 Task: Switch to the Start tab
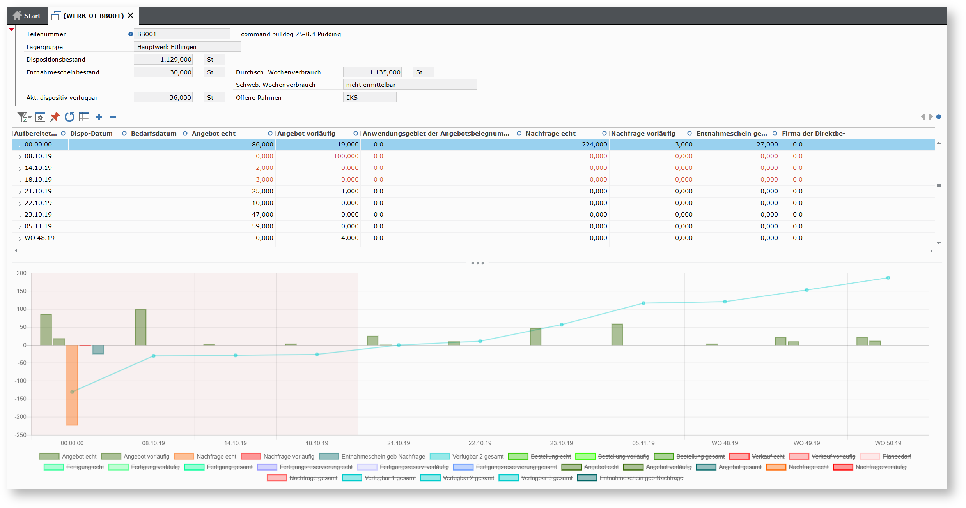pyautogui.click(x=27, y=16)
